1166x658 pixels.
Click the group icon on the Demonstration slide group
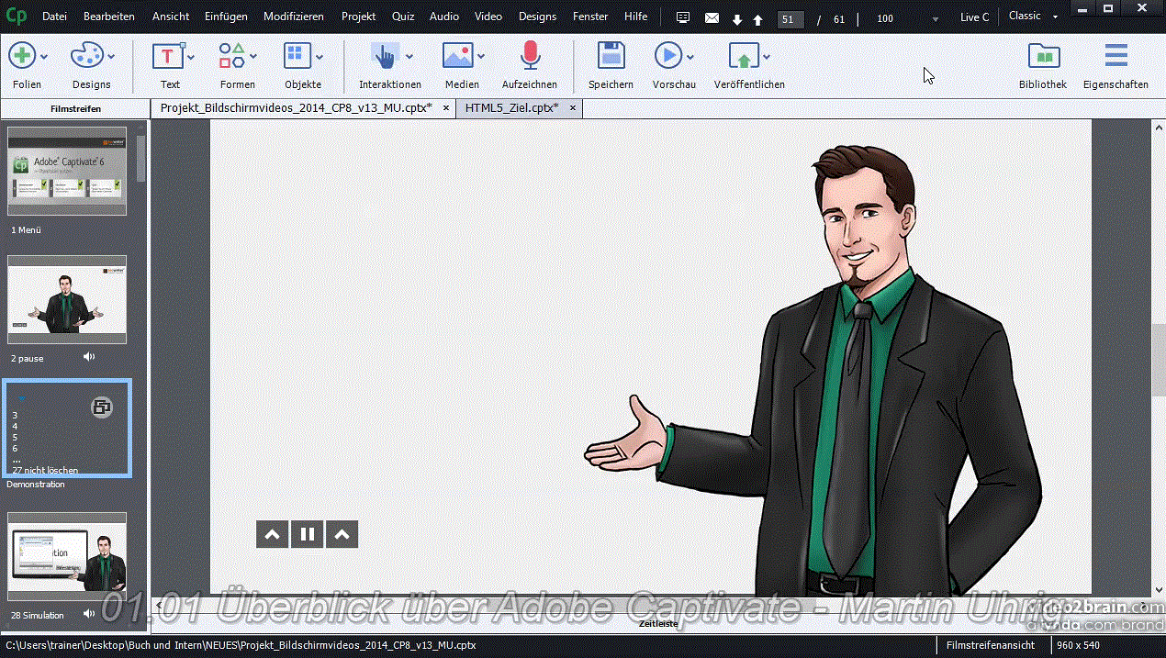[103, 407]
